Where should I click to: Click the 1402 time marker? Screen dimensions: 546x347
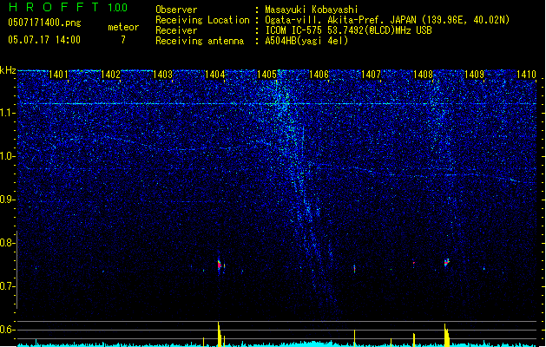coord(110,75)
